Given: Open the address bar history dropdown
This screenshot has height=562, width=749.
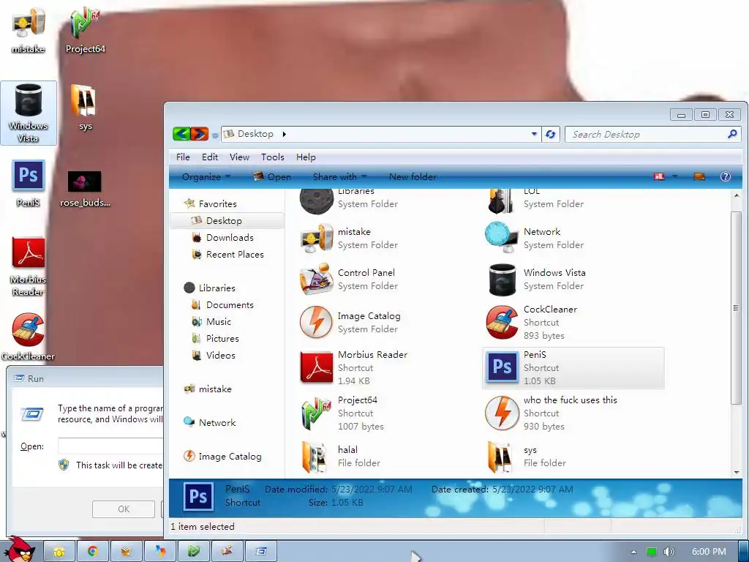Looking at the screenshot, I should point(534,135).
